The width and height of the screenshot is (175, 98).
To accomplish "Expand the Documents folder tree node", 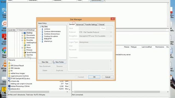I will (22, 35).
